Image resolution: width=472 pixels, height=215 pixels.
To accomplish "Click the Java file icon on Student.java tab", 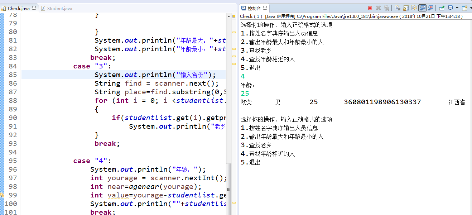I will tap(43, 8).
